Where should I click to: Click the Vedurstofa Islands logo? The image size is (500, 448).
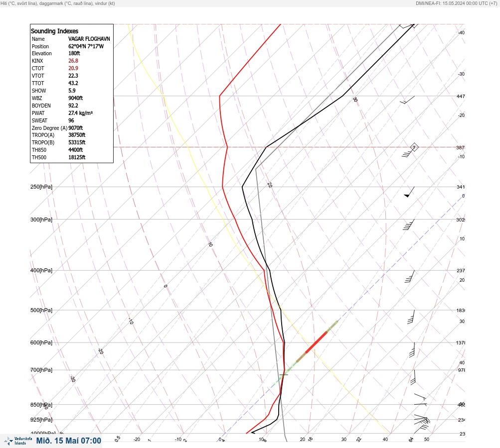(x=18, y=441)
